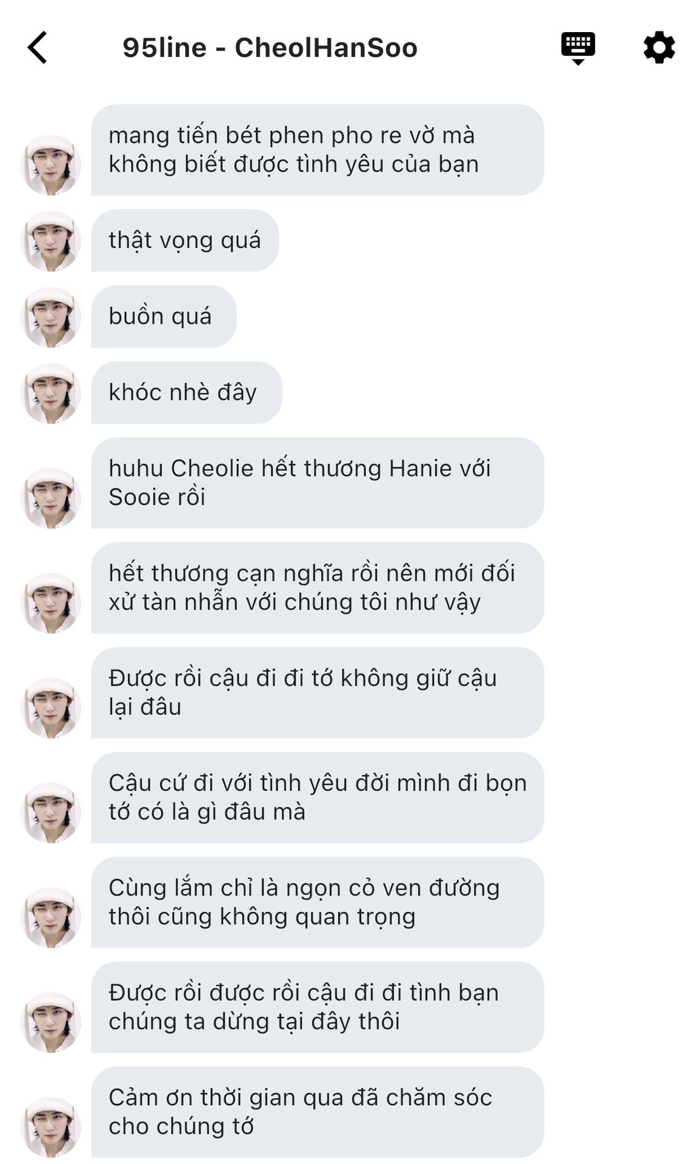700x1164 pixels.
Task: Select the 'buồn quá' message bubble
Action: [x=164, y=316]
